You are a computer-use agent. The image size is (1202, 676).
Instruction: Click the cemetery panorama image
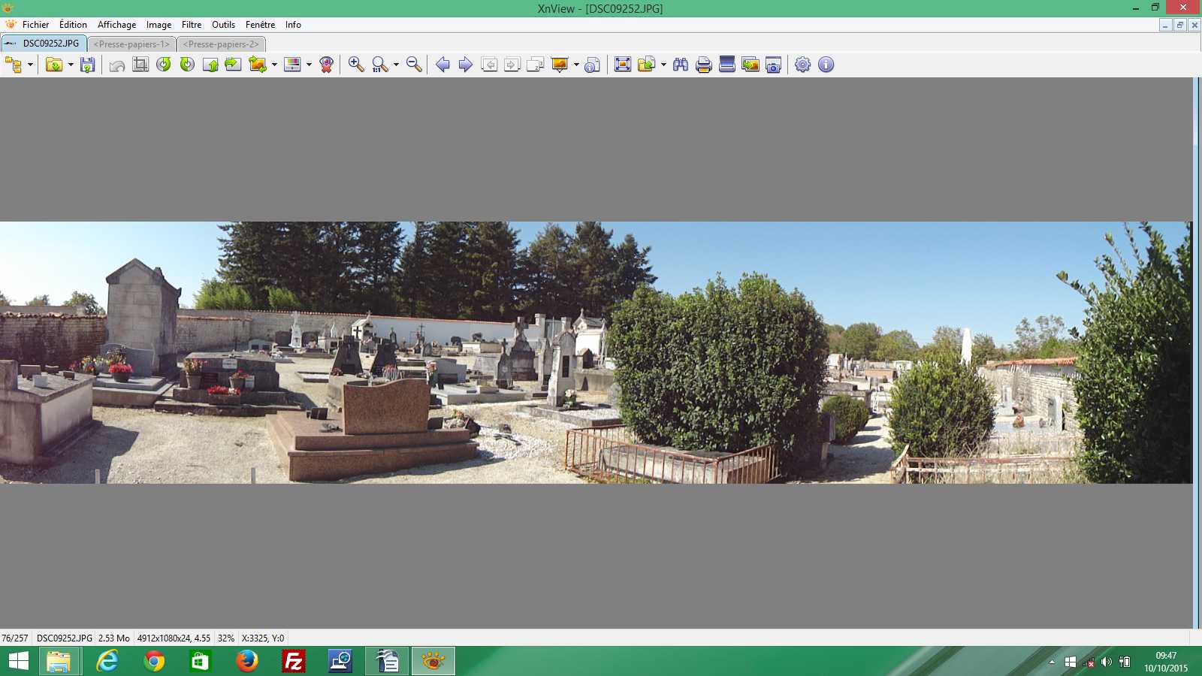click(596, 352)
